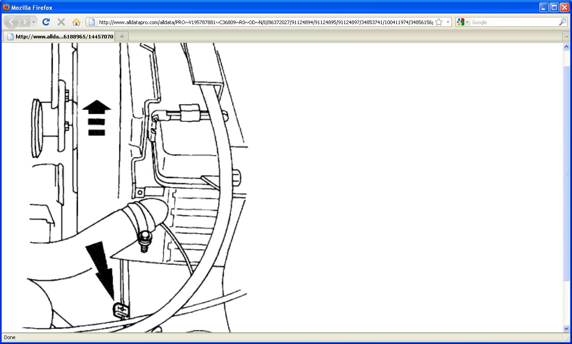
Task: List all tabs via the tab strip arrow
Action: click(566, 36)
